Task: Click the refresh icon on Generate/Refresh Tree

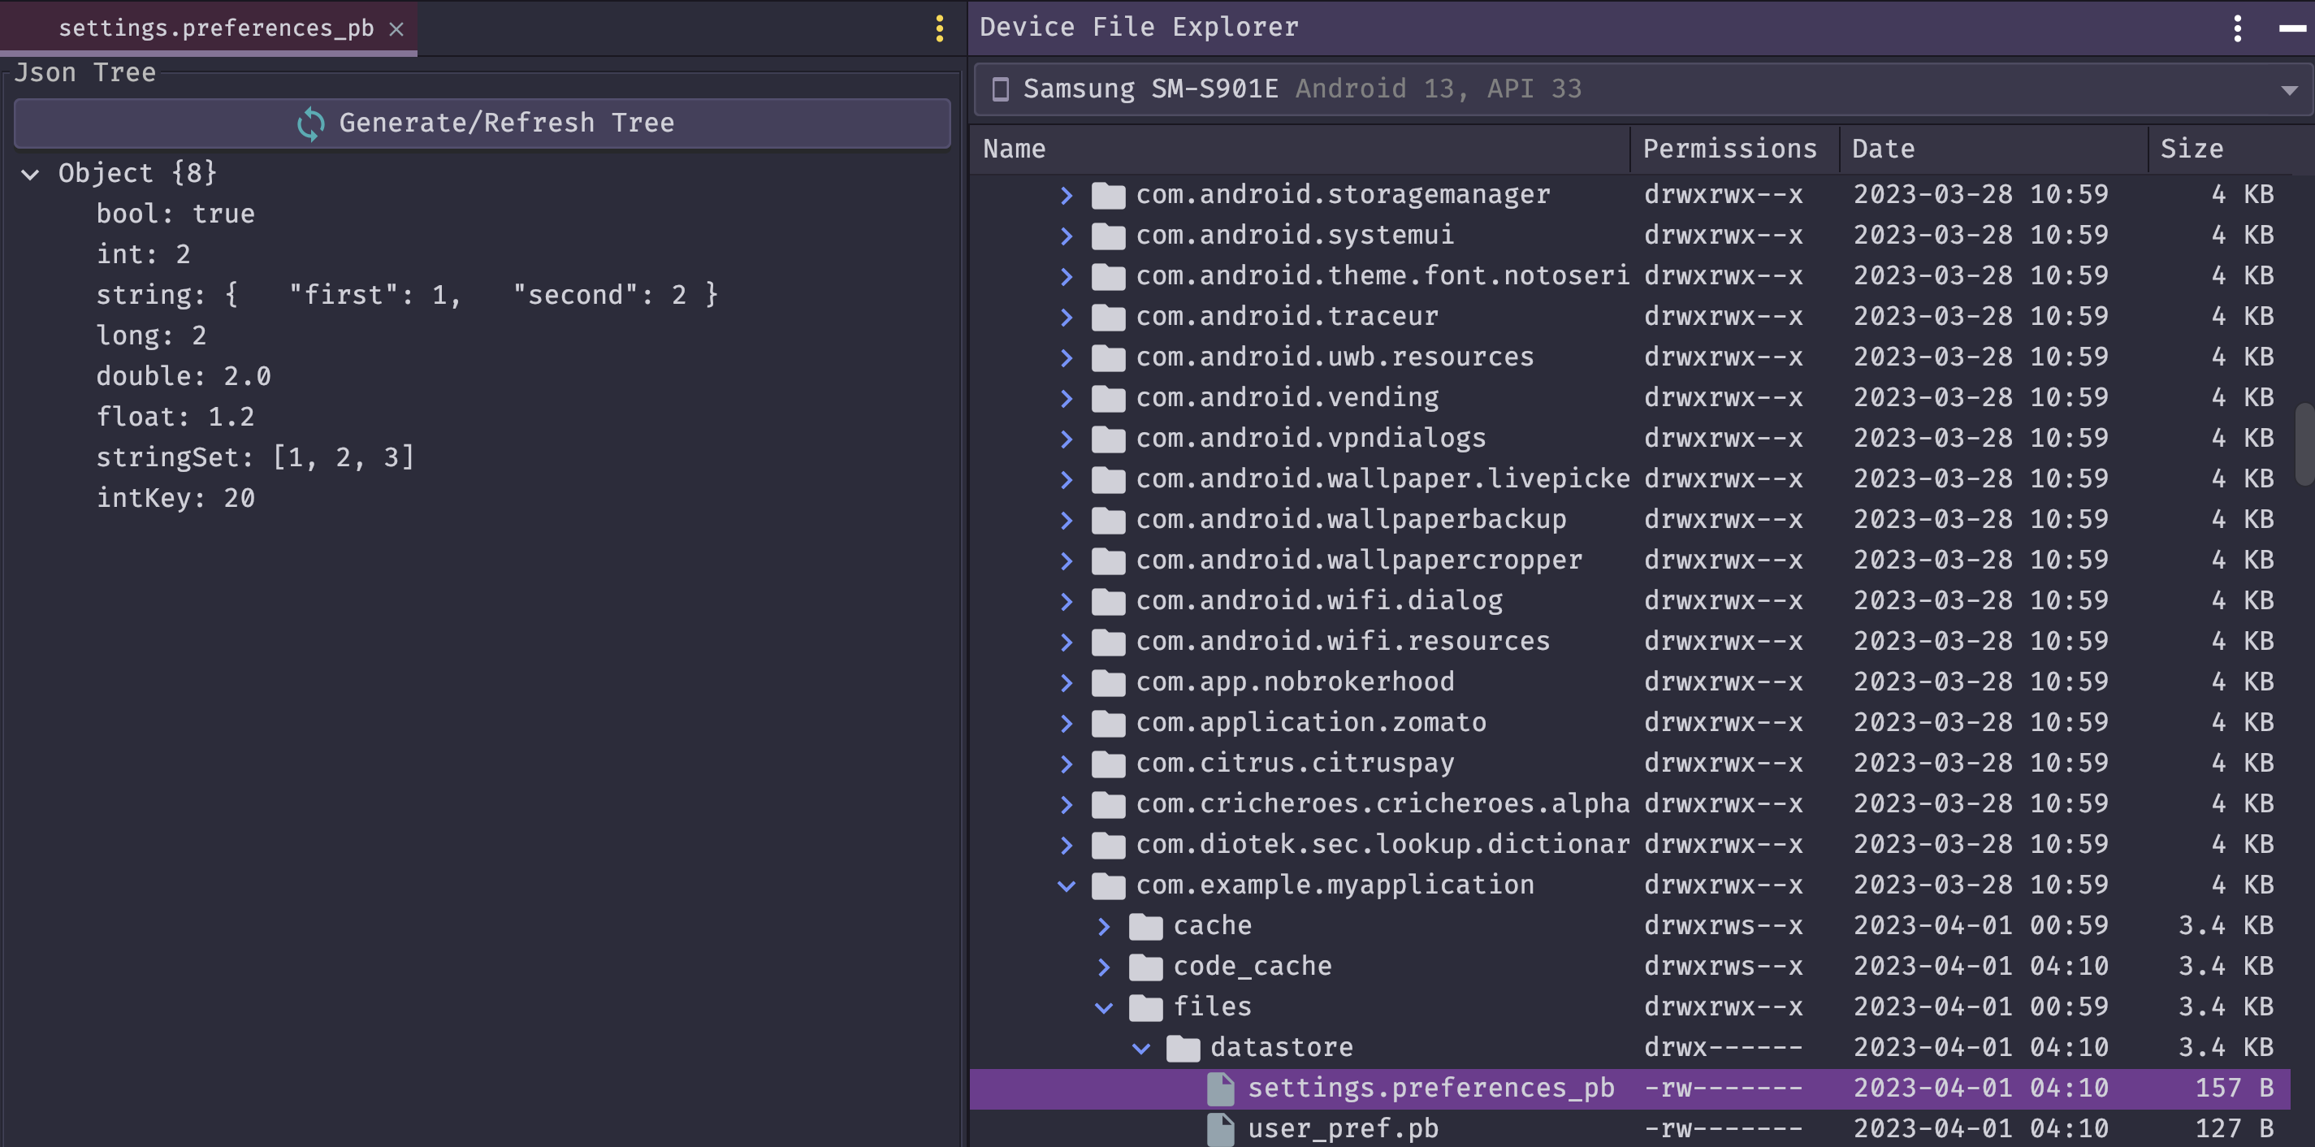Action: tap(310, 123)
